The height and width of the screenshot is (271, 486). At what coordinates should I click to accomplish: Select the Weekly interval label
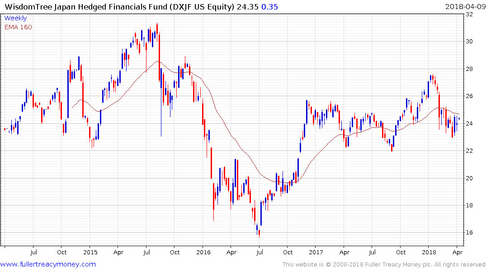click(15, 18)
